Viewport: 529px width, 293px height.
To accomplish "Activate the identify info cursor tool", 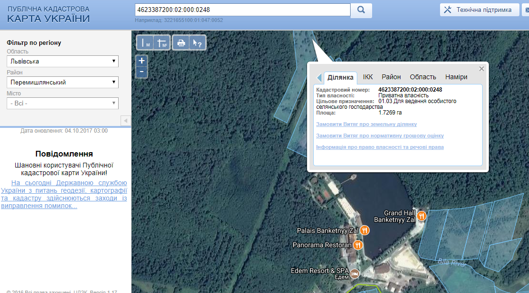I will click(x=197, y=43).
